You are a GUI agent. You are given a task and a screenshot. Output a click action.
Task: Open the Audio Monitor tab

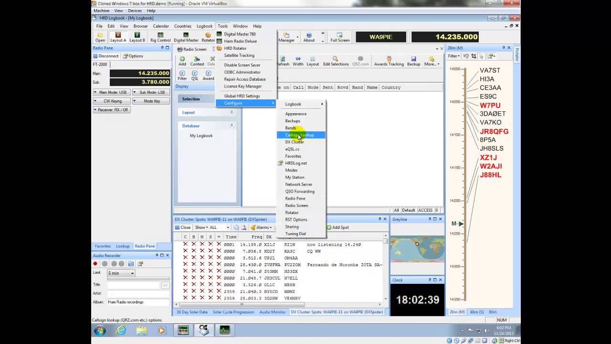coord(273,312)
